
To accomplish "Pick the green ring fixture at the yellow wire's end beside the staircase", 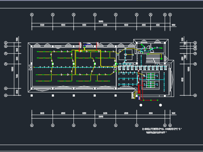I will (161, 59).
